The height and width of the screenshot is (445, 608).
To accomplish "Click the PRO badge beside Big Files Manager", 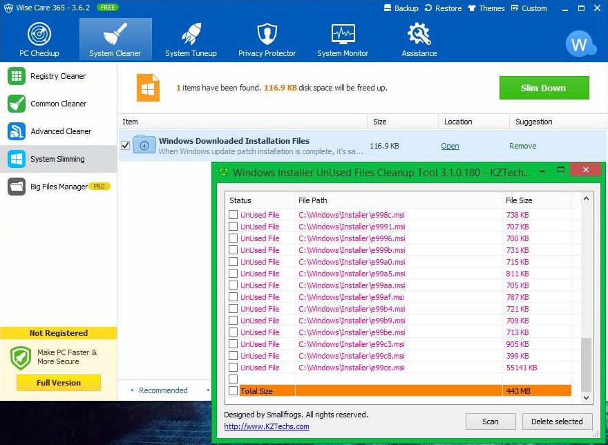I will pyautogui.click(x=99, y=187).
